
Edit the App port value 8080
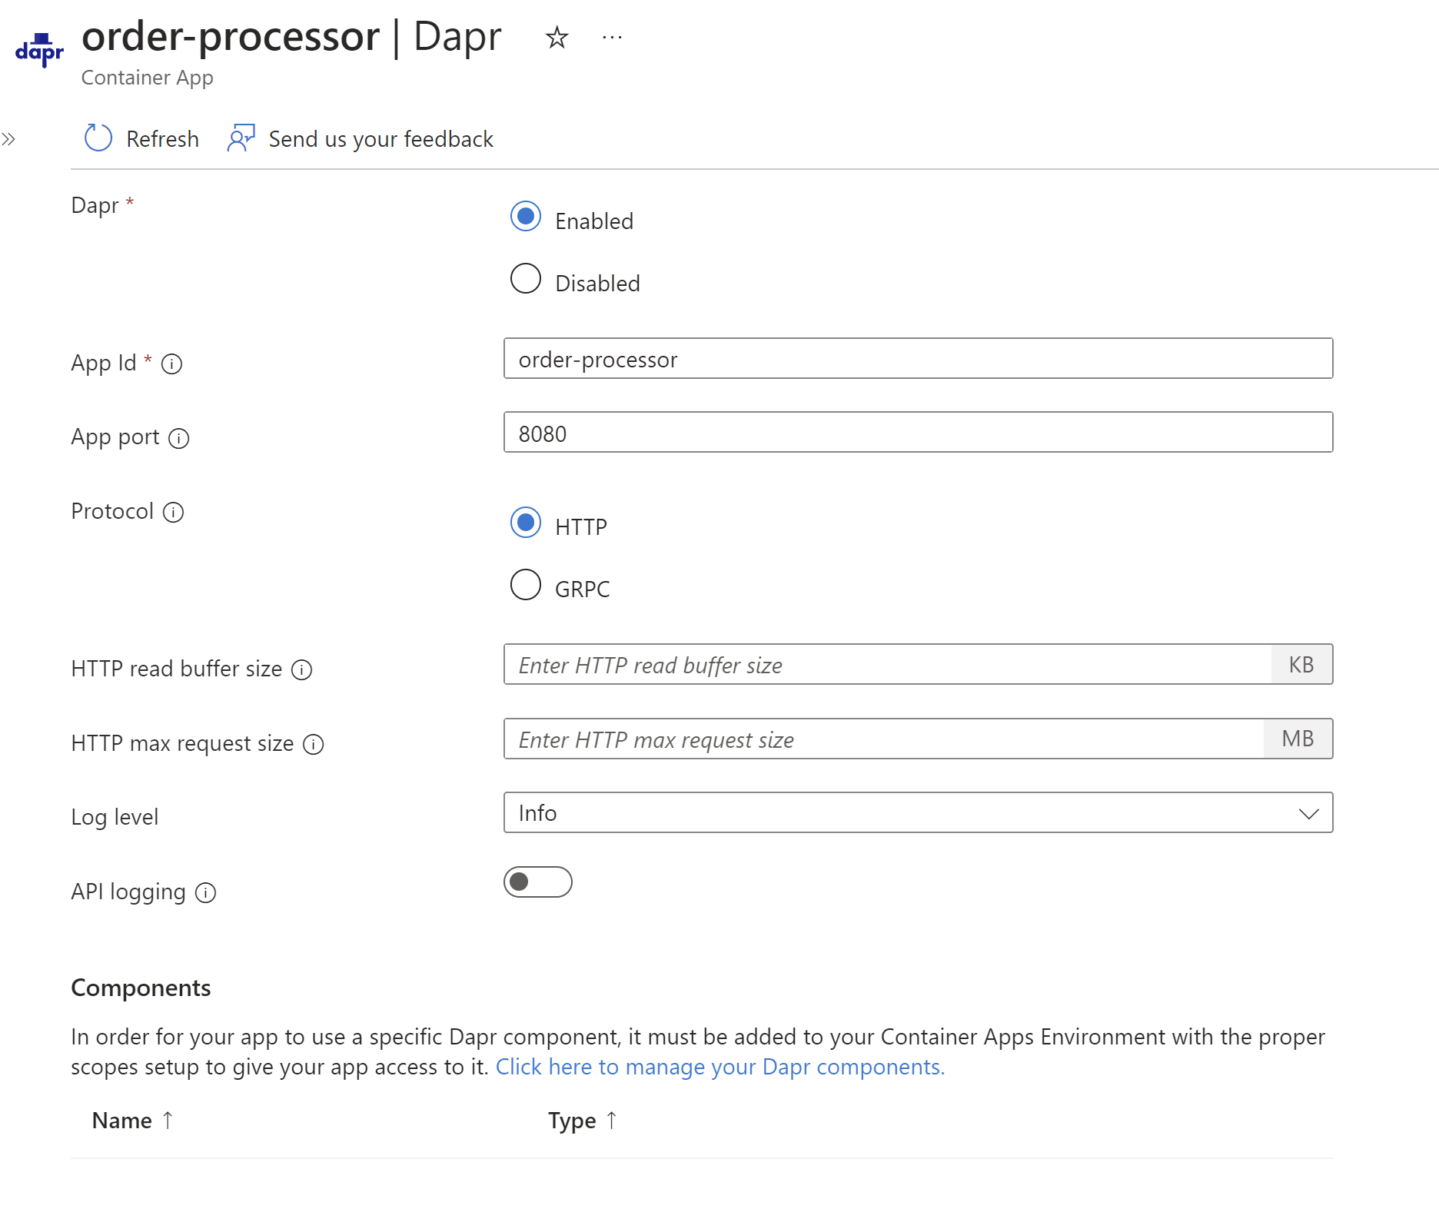[918, 433]
